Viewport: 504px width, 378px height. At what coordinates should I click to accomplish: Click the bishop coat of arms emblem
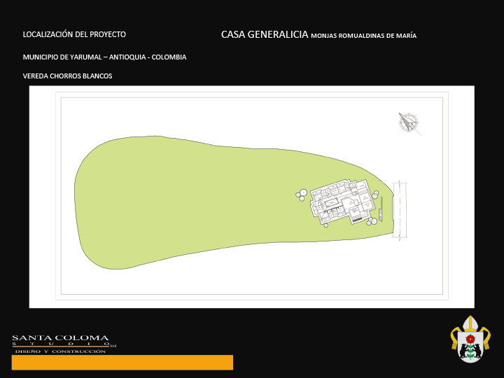(x=470, y=339)
